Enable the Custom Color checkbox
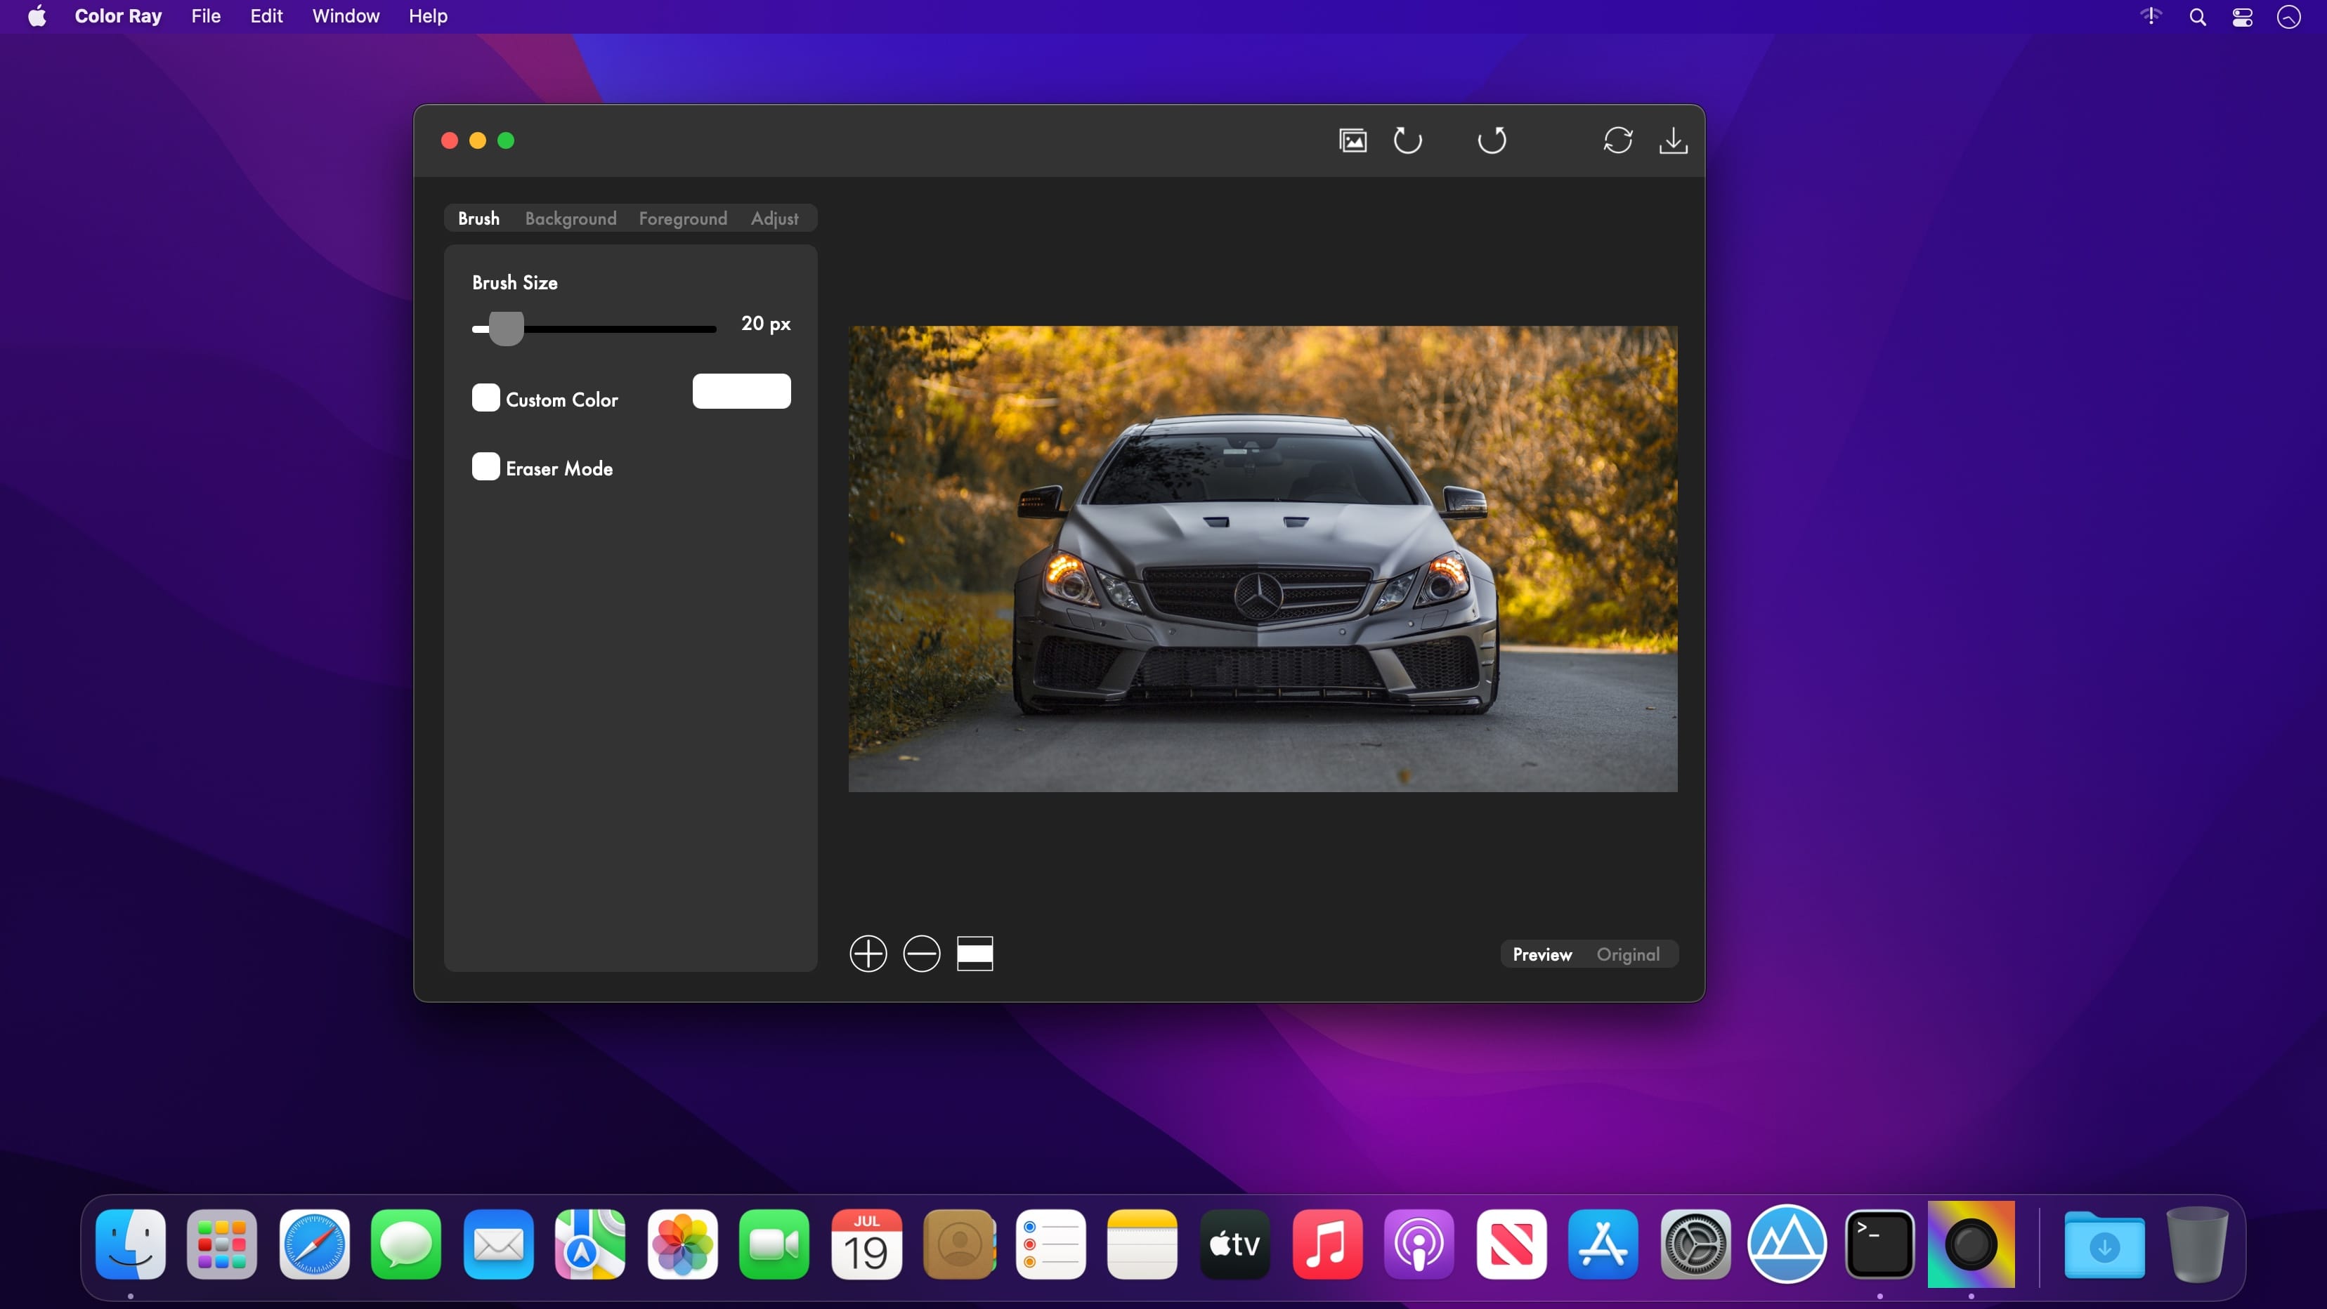The height and width of the screenshot is (1309, 2327). coord(486,398)
